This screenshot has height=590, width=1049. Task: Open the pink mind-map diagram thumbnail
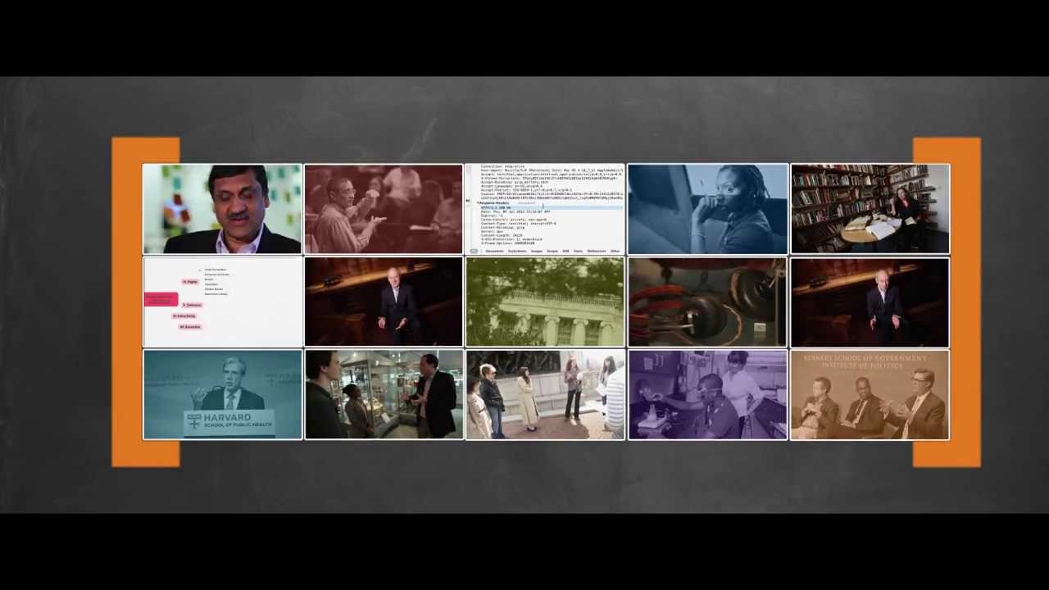[222, 302]
